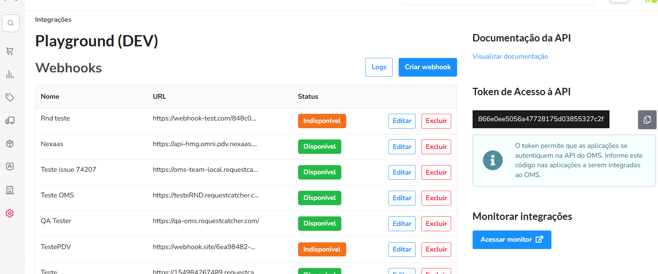Delete the Rnd teste webhook
This screenshot has height=274, width=658.
[436, 121]
